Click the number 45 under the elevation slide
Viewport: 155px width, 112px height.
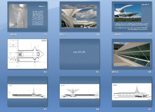[45, 109]
